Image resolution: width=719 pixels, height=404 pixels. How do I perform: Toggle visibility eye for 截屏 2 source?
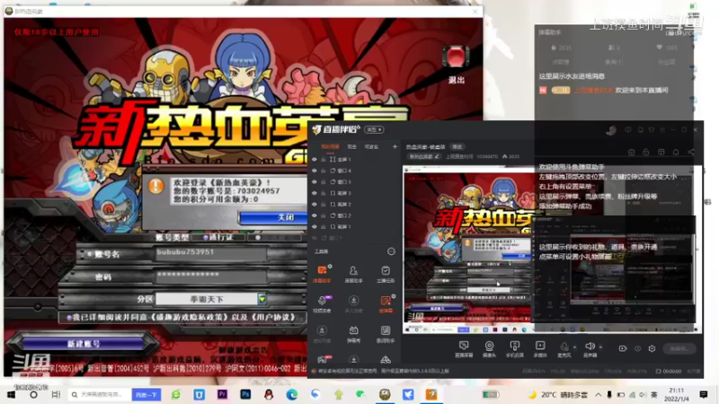click(314, 205)
